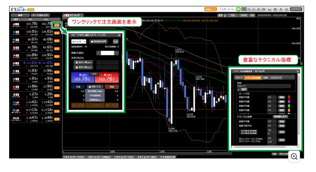Click the red color swatch for moving average 10
Viewport: 316px width, 172px height.
(x=289, y=97)
